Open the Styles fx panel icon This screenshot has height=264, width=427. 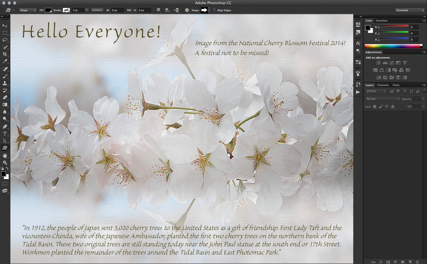(358, 33)
